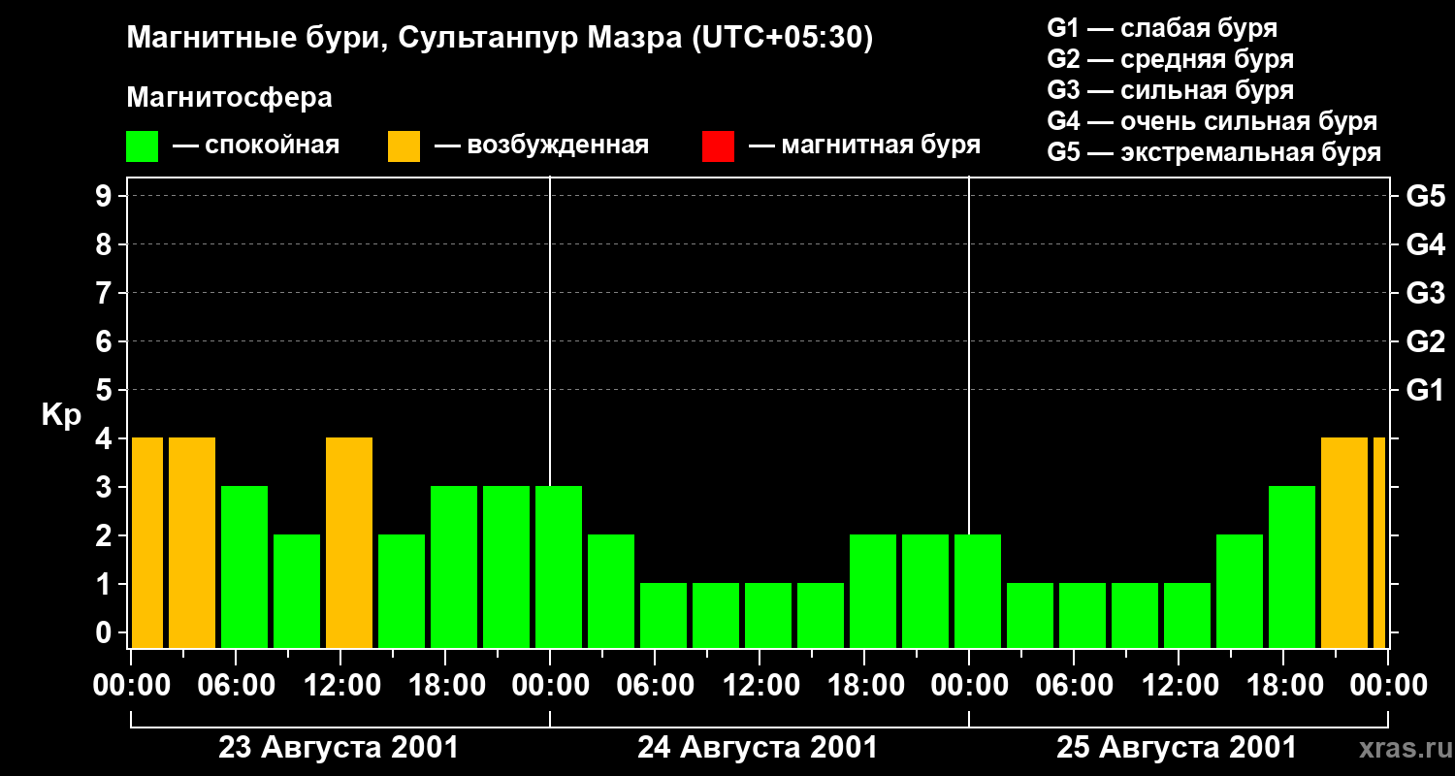The height and width of the screenshot is (776, 1455).
Task: Click the '18:00' tick label for 25 August
Action: [x=1283, y=685]
